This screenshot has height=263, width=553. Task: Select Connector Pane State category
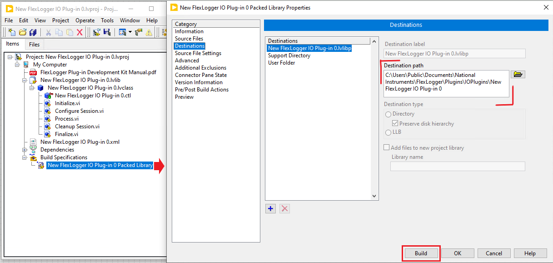click(201, 75)
